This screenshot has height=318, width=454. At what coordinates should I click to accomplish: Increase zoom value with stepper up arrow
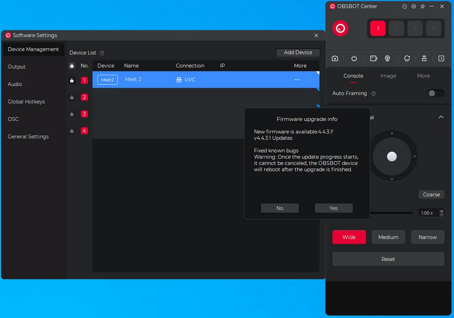(x=442, y=211)
